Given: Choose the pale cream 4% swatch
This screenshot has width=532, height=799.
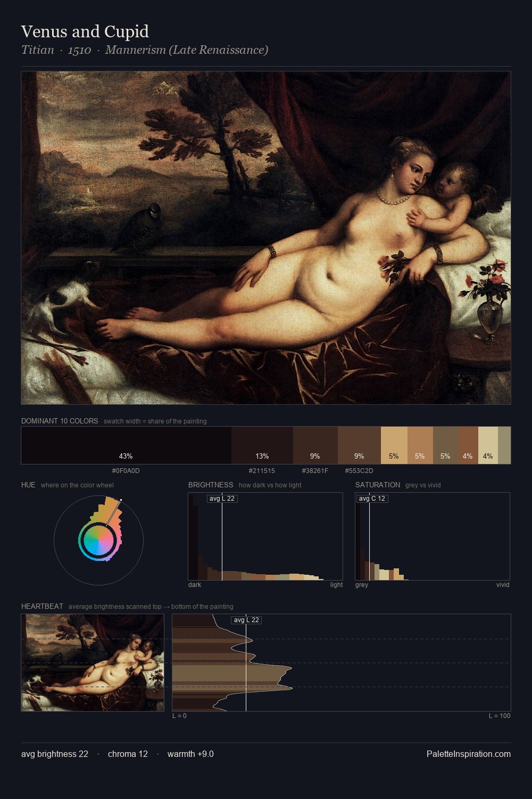Looking at the screenshot, I should point(488,445).
